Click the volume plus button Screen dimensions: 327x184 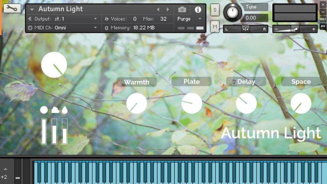[314, 29]
